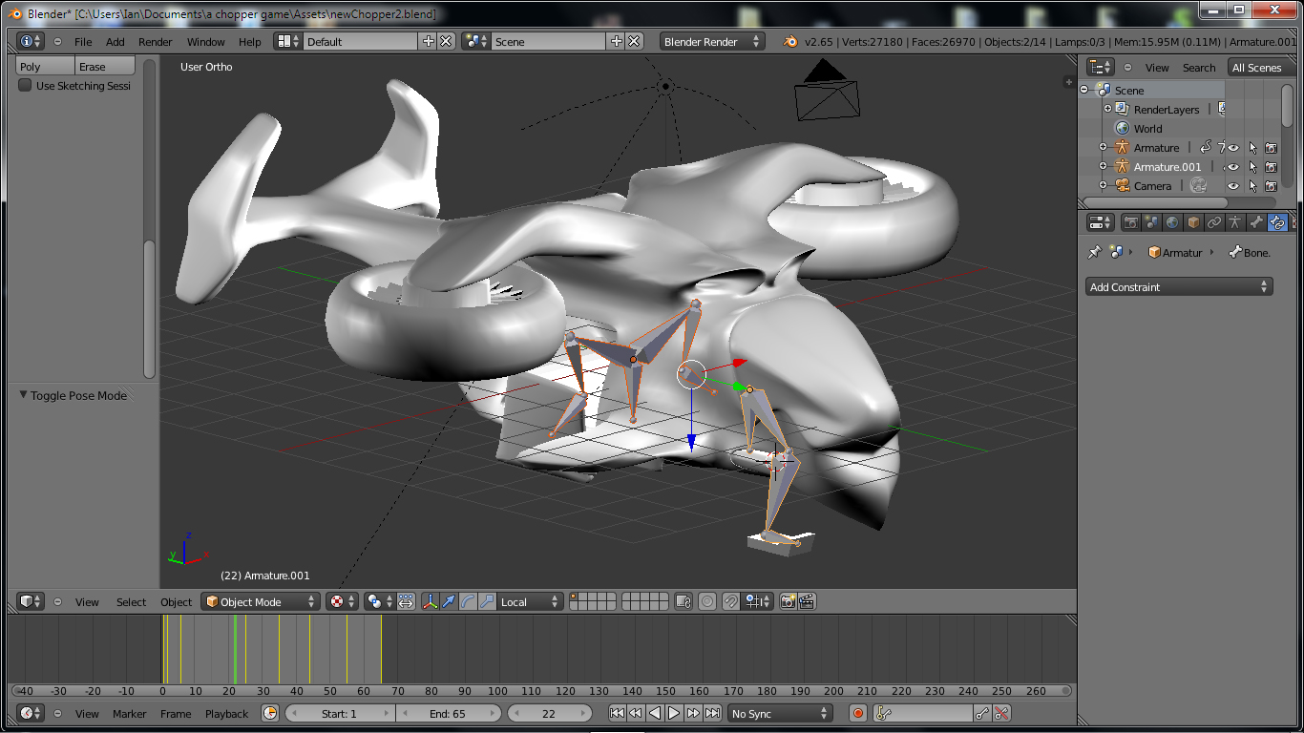Toggle renderability camera icon for Camera row
The height and width of the screenshot is (733, 1304).
[x=1272, y=186]
